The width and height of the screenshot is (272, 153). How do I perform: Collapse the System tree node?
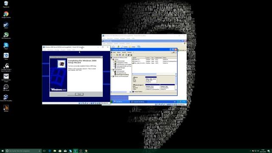111,59
